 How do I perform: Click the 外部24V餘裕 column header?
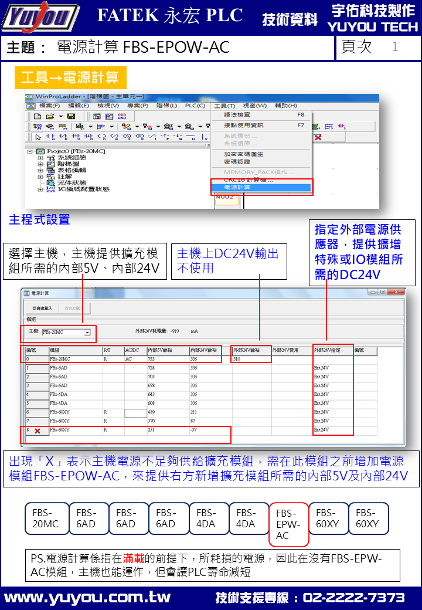click(251, 351)
